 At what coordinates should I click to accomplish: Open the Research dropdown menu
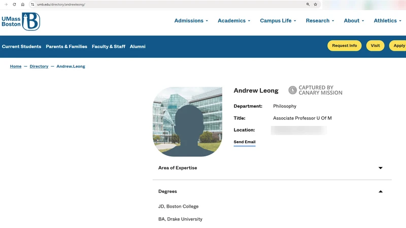pyautogui.click(x=320, y=21)
